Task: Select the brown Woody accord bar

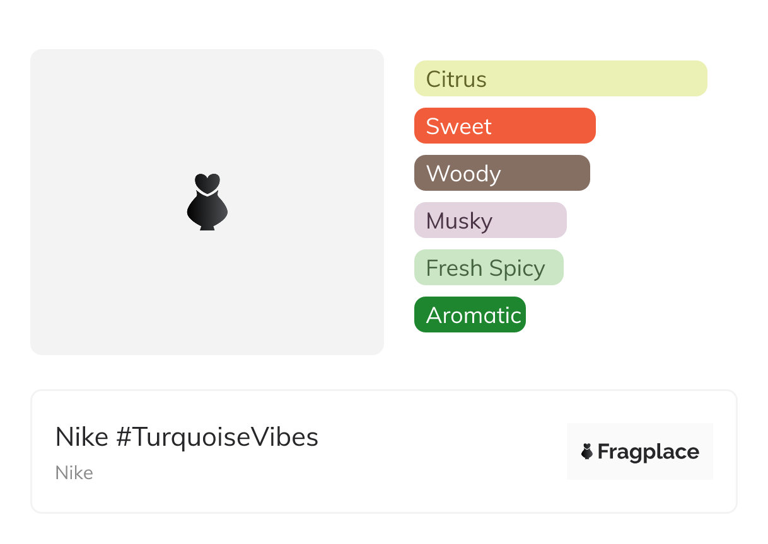Action: tap(502, 173)
